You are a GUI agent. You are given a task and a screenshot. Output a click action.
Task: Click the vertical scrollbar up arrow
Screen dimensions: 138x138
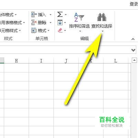(134, 60)
